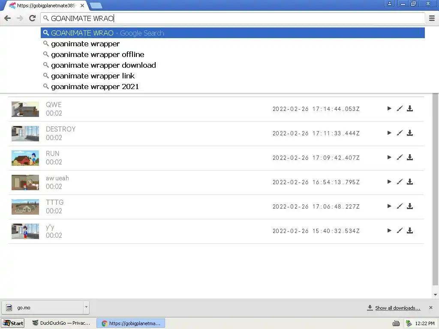This screenshot has height=329, width=439.
Task: Click the QWE video title
Action: coord(54,105)
